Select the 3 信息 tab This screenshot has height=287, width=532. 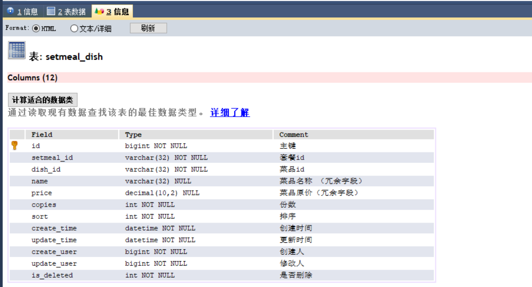click(112, 11)
